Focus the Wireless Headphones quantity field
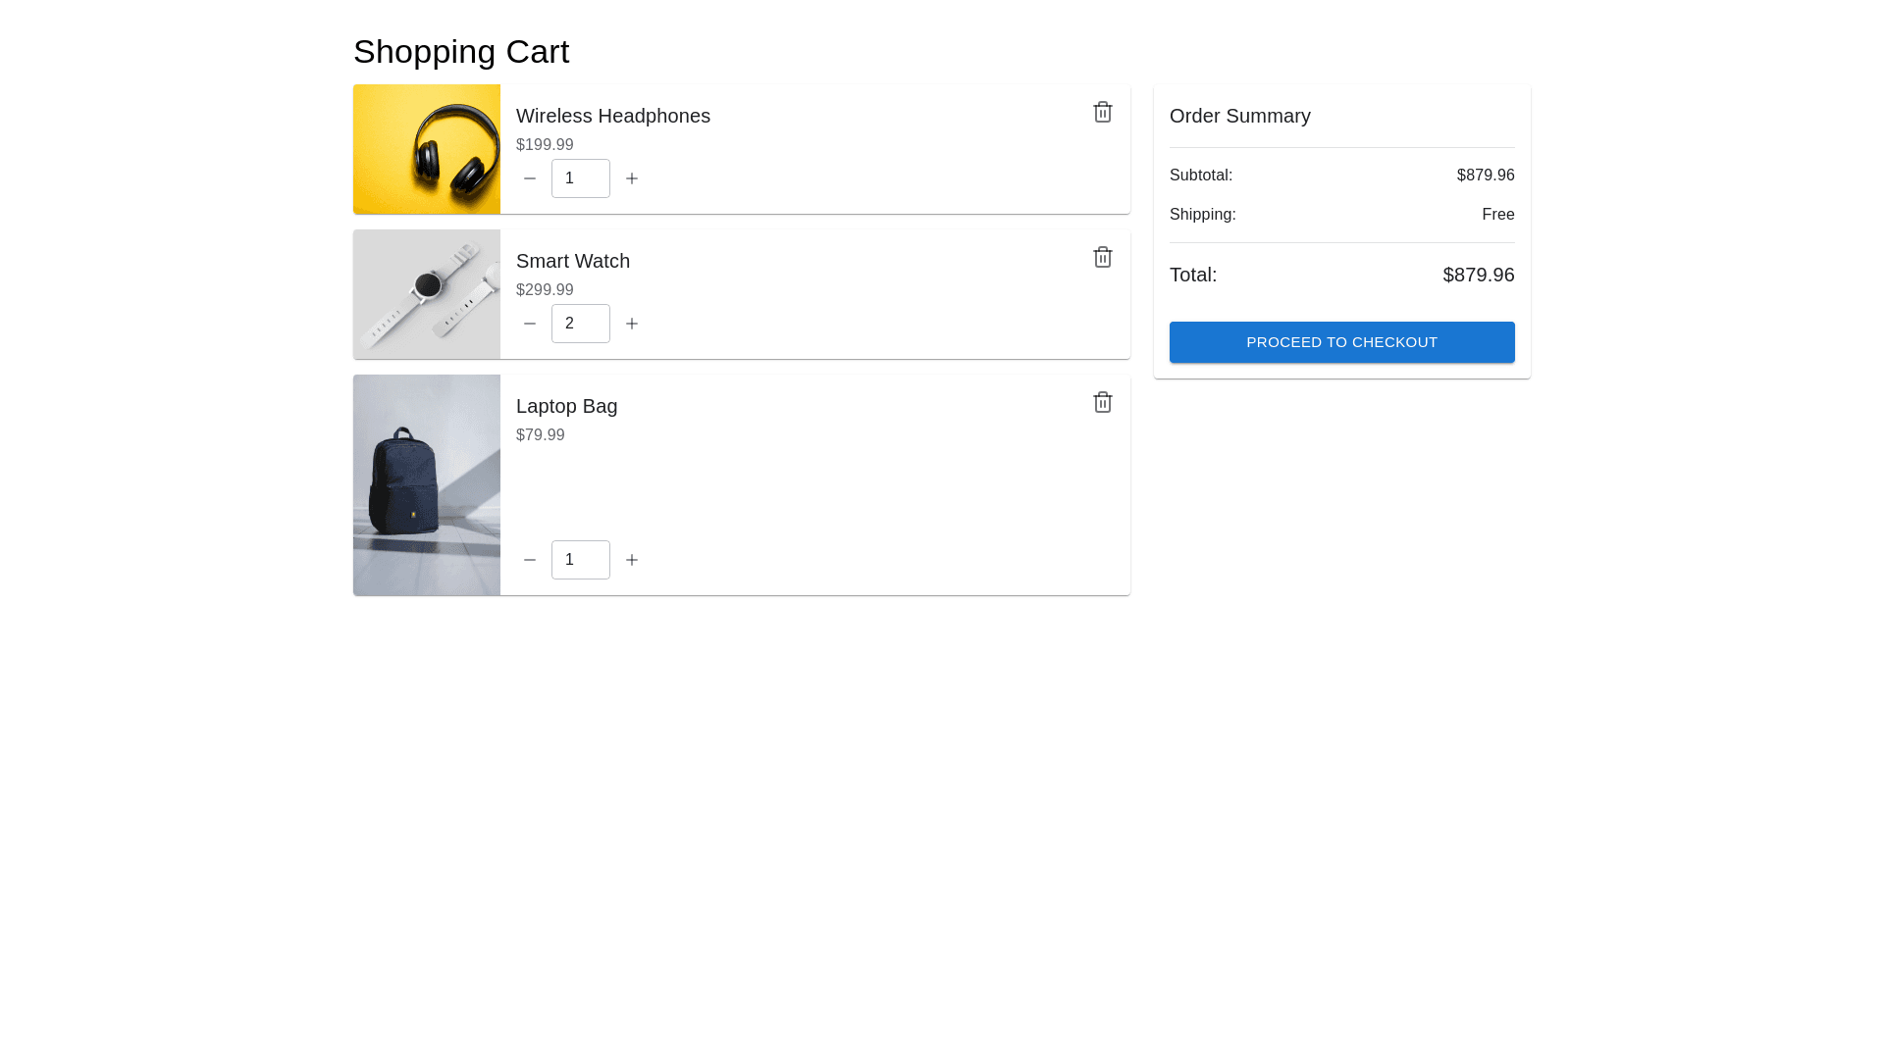Screen dimensions: 1884x1059 [x=580, y=178]
